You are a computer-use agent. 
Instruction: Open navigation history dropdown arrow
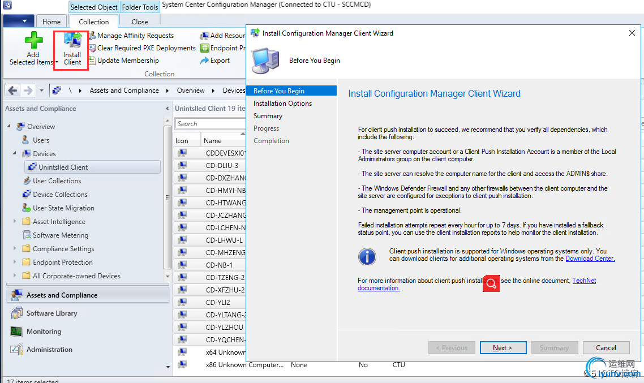[41, 91]
